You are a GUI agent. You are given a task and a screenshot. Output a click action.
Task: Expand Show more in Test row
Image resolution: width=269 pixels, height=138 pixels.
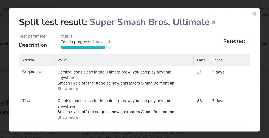coord(68,117)
